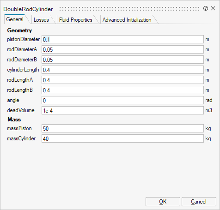Focus the massPiston value box
220x210 pixels.
coord(122,128)
